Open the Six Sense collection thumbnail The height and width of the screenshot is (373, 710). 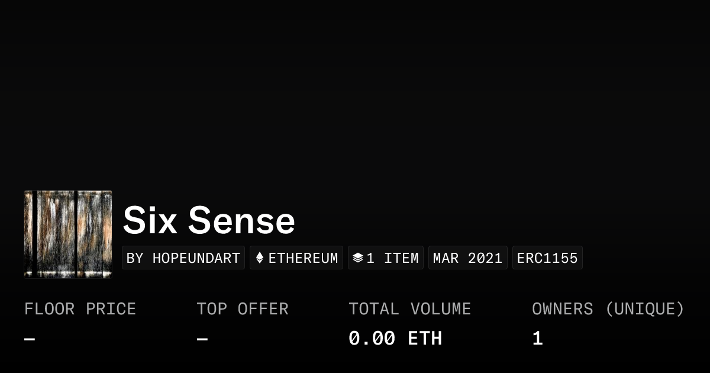[68, 234]
